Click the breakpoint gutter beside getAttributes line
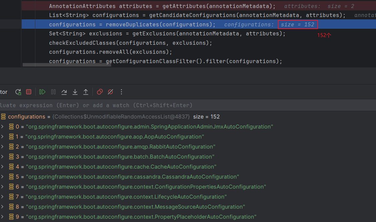Image resolution: width=376 pixels, height=222 pixels. tap(11, 6)
